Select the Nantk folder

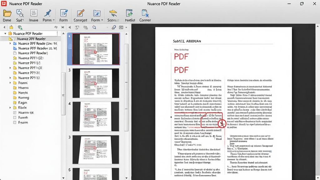(x=20, y=92)
